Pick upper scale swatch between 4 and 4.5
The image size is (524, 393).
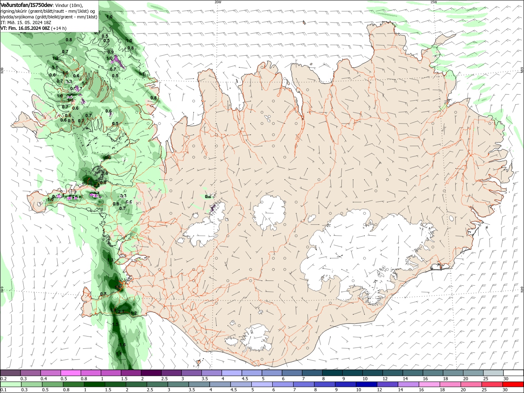pos(232,373)
